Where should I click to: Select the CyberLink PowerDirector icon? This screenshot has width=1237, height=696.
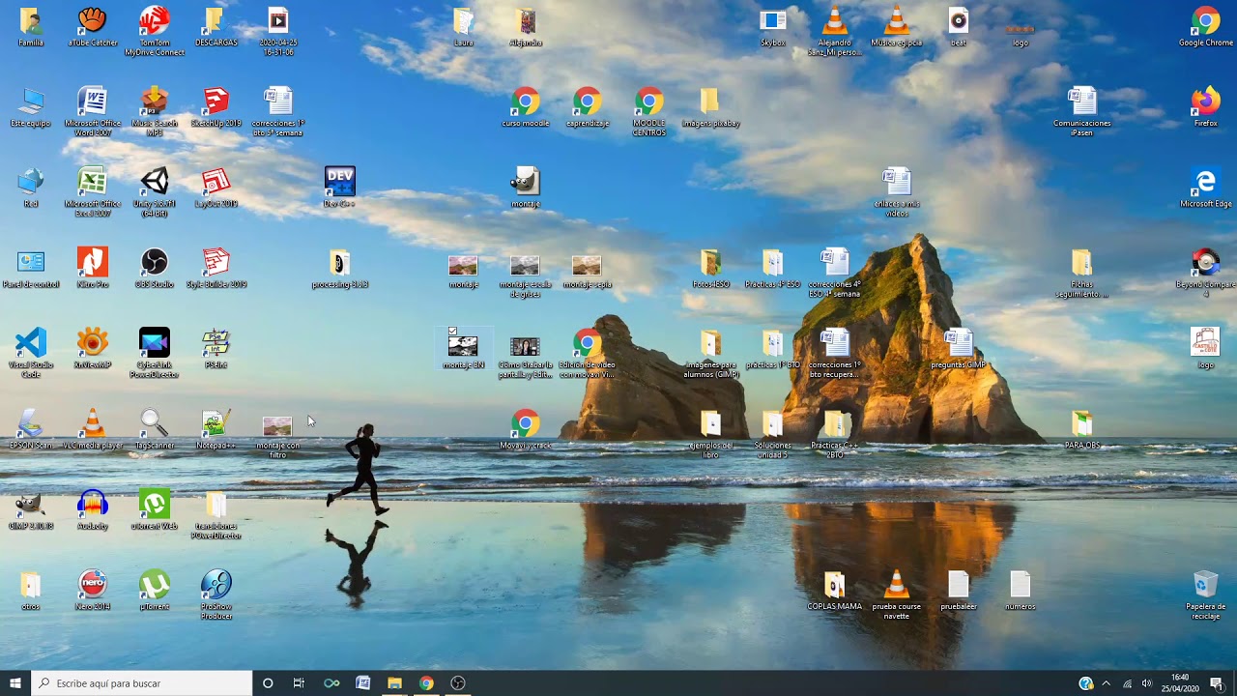click(x=155, y=354)
